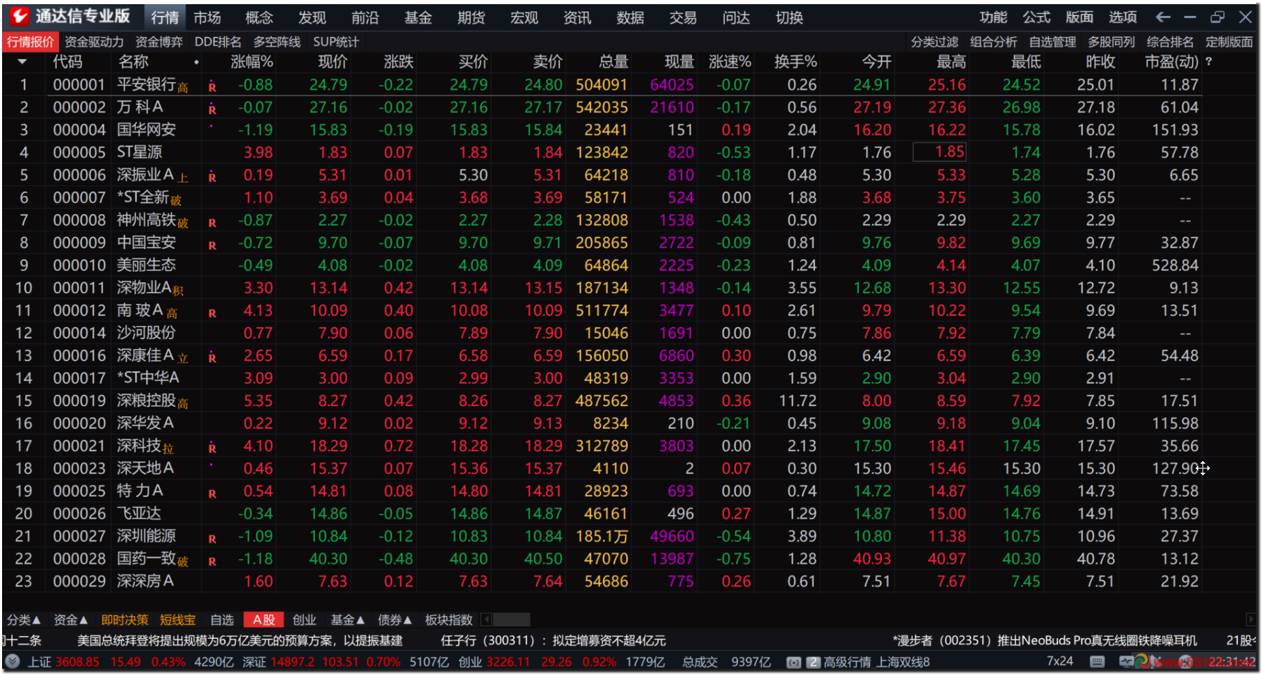Screen dimensions: 1263x675
Task: Select the 创业 tab at bottom
Action: coord(305,619)
